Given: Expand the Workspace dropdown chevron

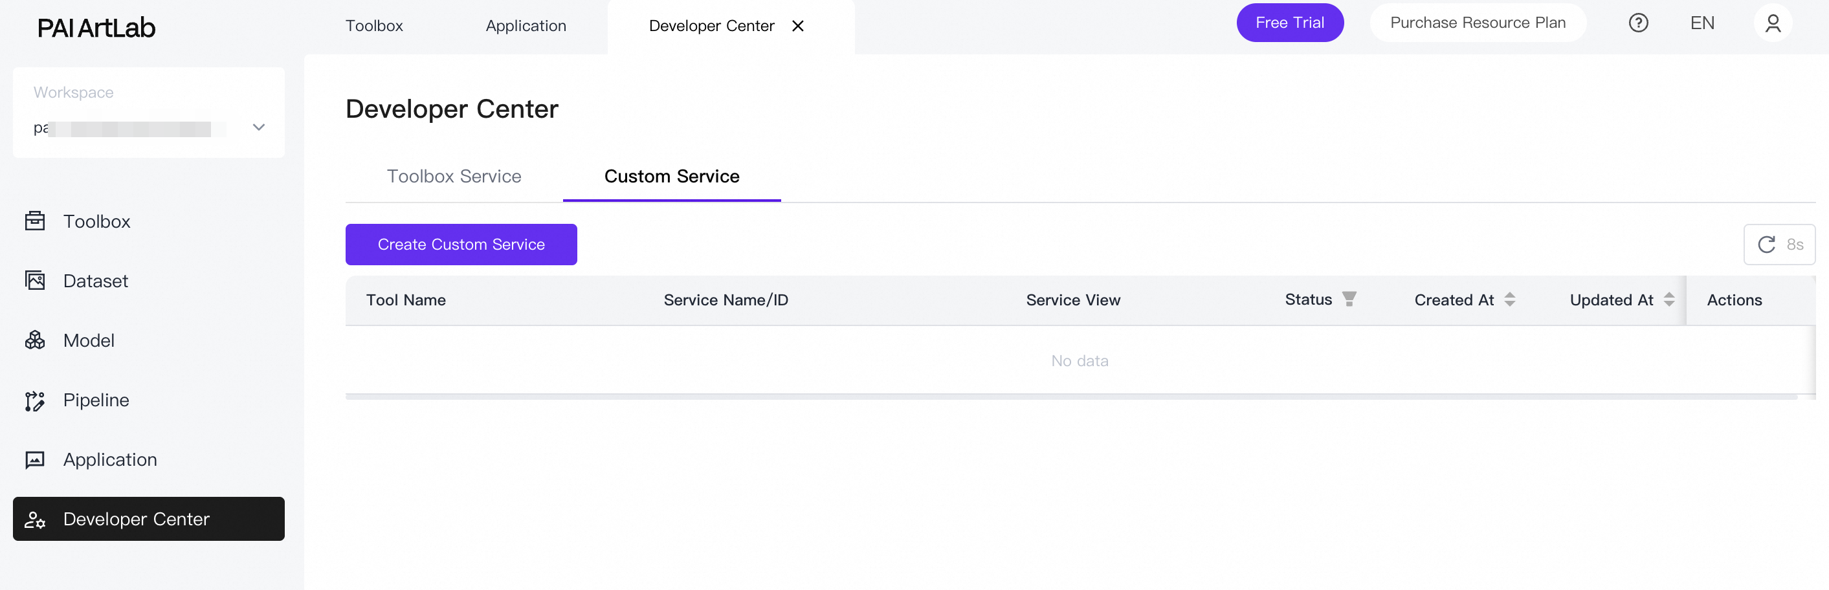Looking at the screenshot, I should point(258,128).
